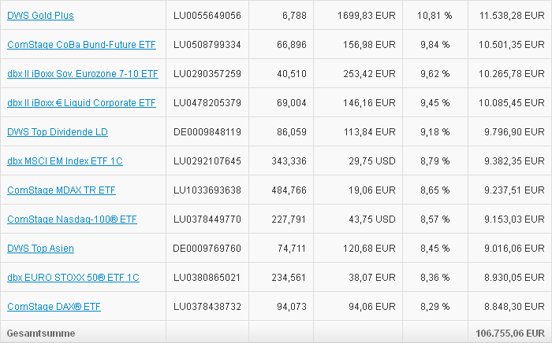
Task: Click quantity value 343,336
Action: click(x=289, y=161)
